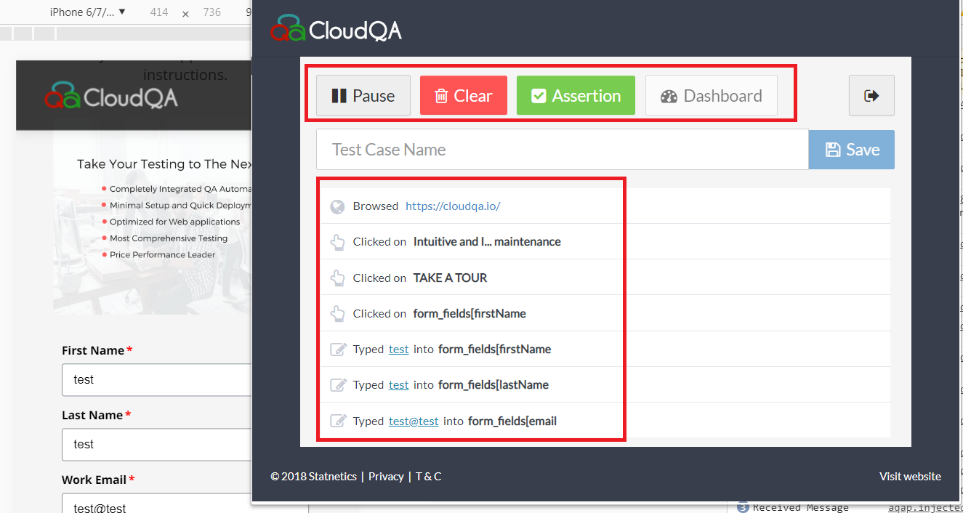Add an Assertion step
963x513 pixels.
[576, 96]
